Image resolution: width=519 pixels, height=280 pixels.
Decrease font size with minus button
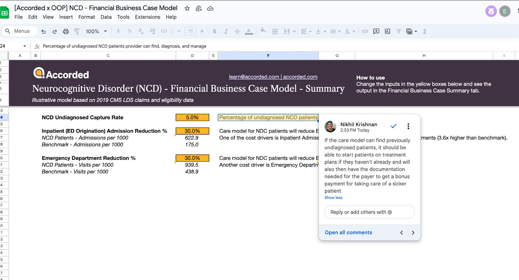[x=179, y=31]
